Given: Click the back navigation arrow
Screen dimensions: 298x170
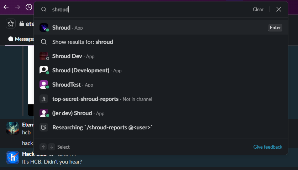Looking at the screenshot, I should click(x=6, y=7).
